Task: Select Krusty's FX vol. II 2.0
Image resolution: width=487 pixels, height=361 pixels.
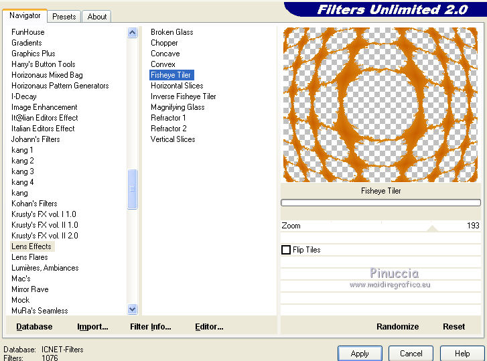Action: [45, 236]
